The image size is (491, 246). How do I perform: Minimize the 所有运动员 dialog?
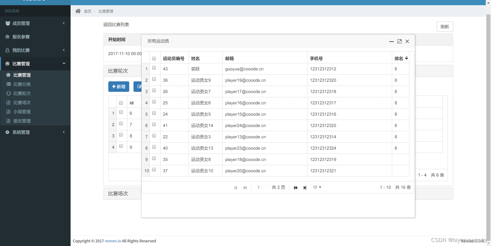[392, 41]
